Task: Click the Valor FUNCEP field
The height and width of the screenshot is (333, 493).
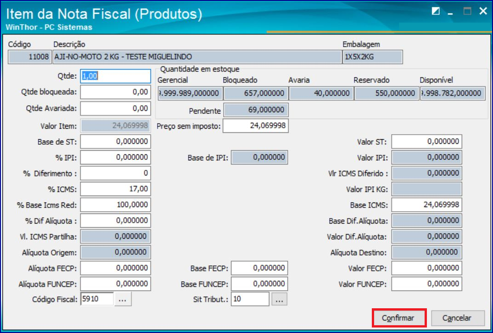Action: point(426,284)
